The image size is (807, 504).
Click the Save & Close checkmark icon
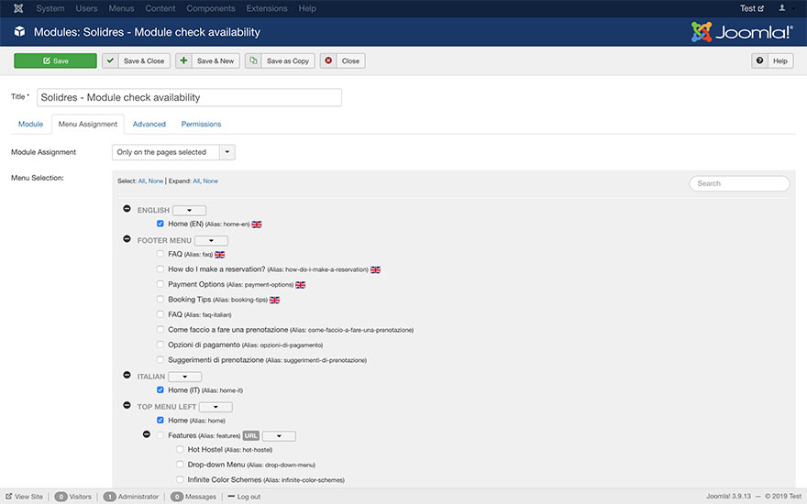point(110,60)
